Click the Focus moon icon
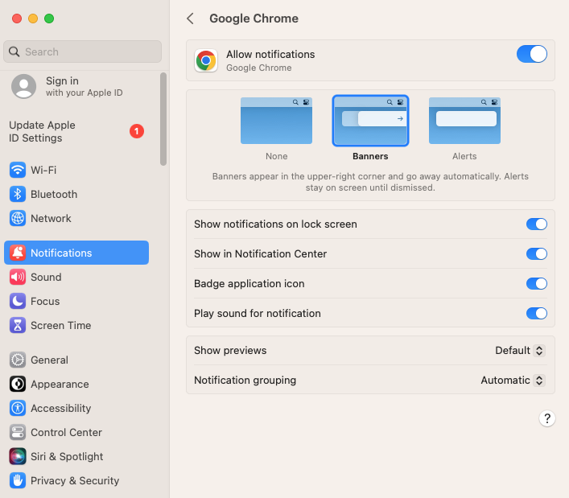The image size is (569, 498). pos(18,301)
